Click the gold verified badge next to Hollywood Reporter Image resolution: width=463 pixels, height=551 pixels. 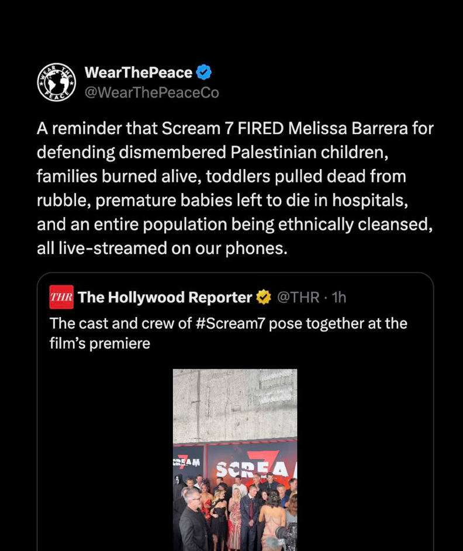coord(264,297)
